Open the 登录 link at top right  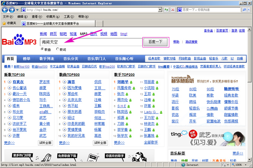pos(234,30)
